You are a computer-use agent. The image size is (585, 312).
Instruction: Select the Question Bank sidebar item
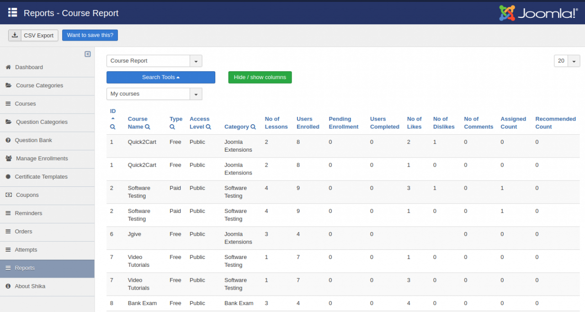(x=33, y=140)
